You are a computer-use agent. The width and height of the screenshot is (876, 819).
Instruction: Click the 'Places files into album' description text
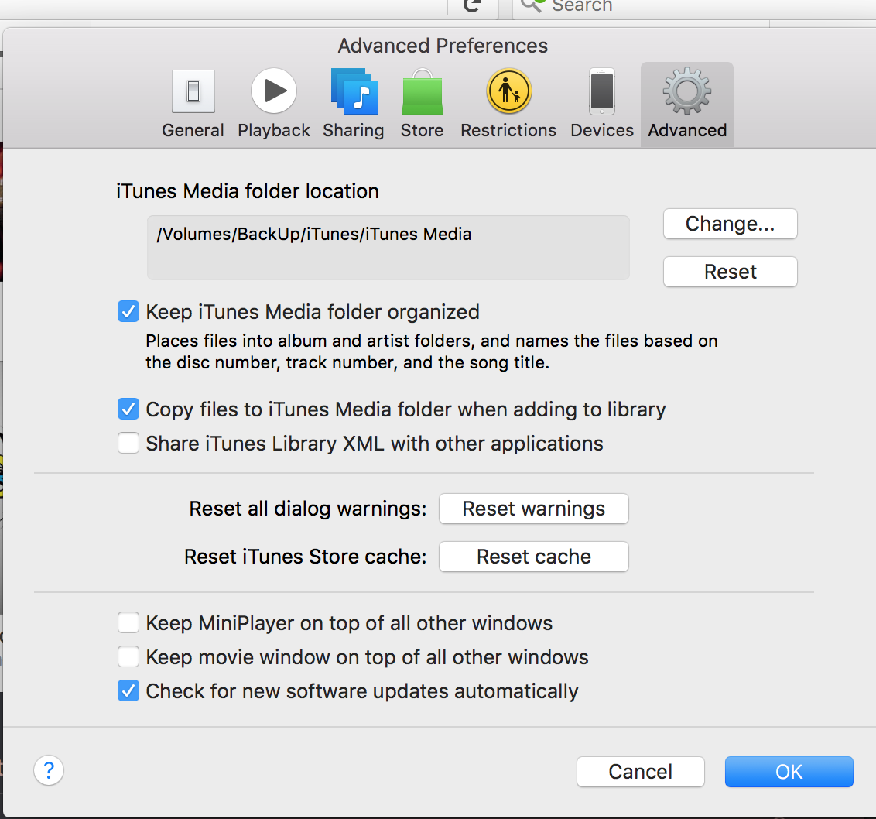click(431, 351)
